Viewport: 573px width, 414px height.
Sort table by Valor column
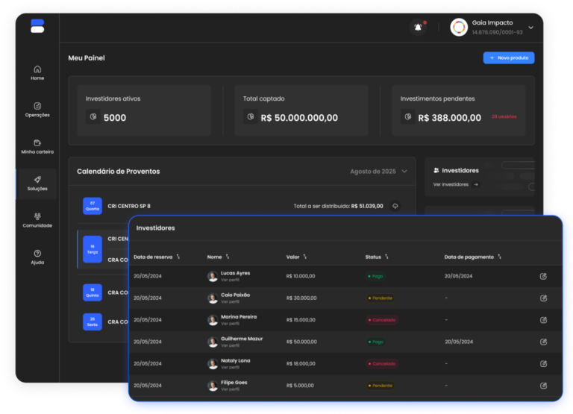coord(304,257)
